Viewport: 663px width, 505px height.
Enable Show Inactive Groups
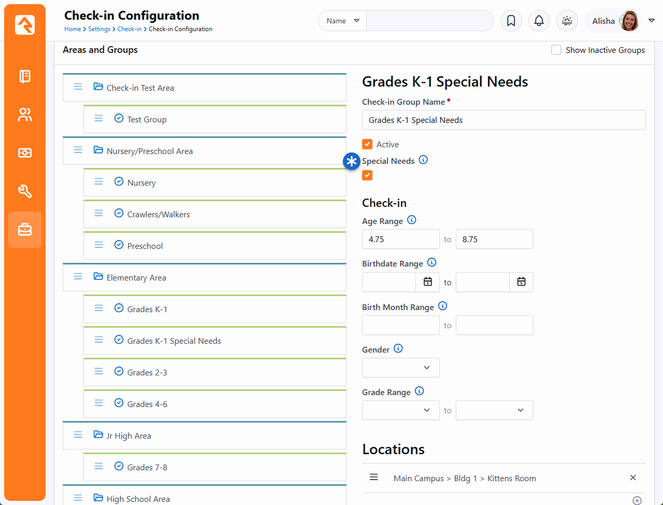[556, 50]
